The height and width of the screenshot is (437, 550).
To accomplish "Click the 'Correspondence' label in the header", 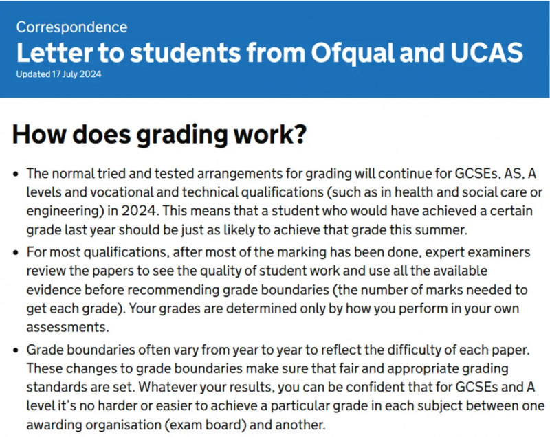I will 71,27.
